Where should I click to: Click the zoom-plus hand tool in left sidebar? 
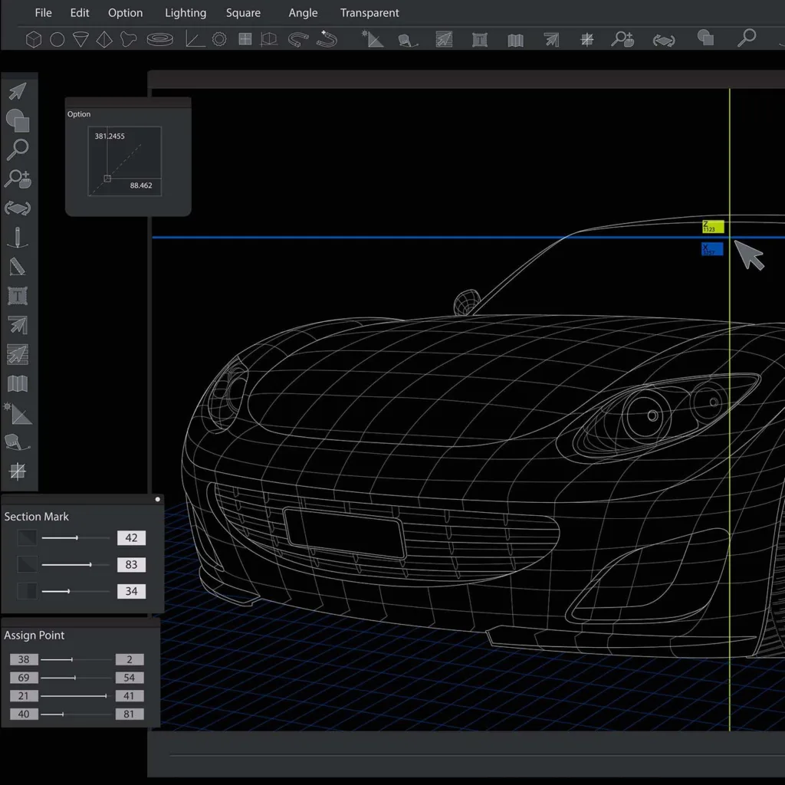click(x=18, y=179)
